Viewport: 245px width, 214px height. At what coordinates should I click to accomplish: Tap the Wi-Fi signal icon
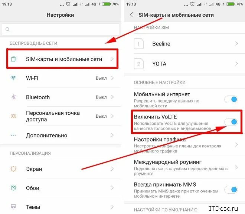13,78
